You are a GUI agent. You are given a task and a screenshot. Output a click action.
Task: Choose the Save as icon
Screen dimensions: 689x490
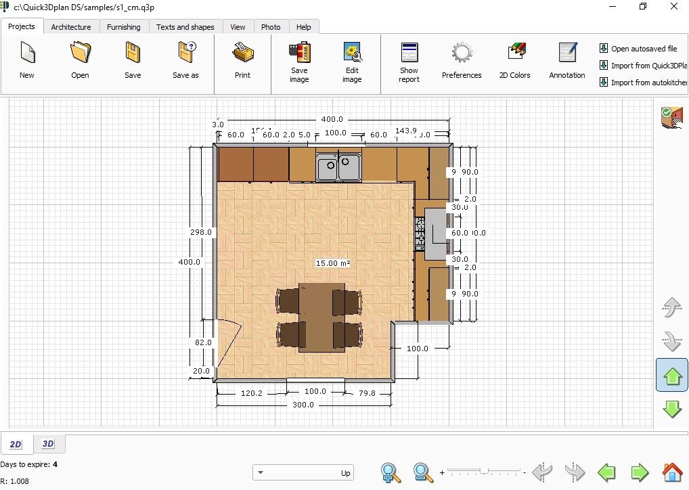[186, 52]
